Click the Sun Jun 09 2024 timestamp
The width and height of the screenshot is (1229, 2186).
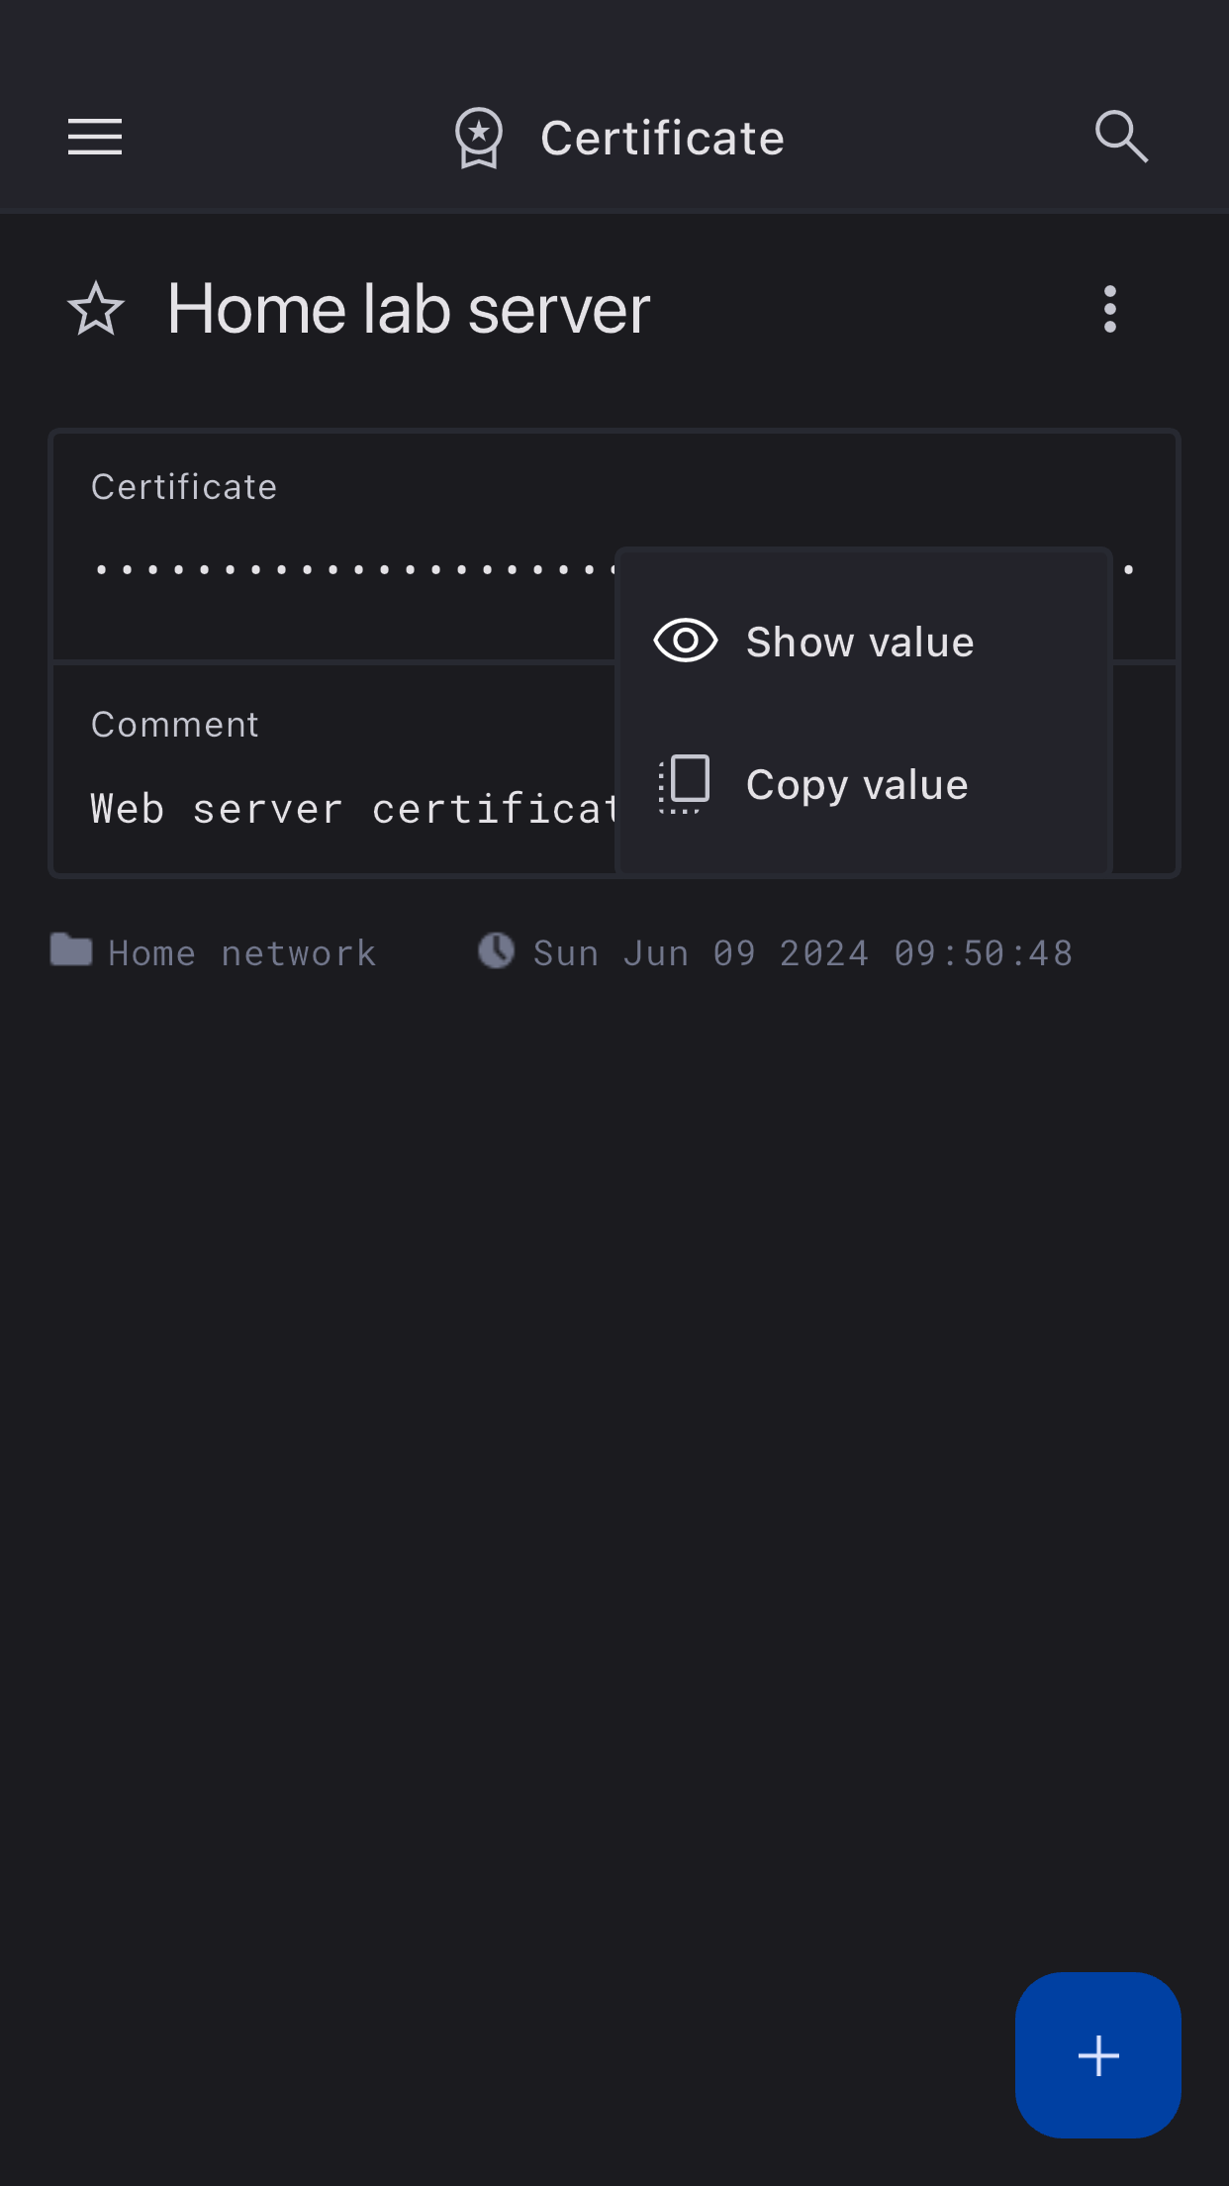point(803,952)
